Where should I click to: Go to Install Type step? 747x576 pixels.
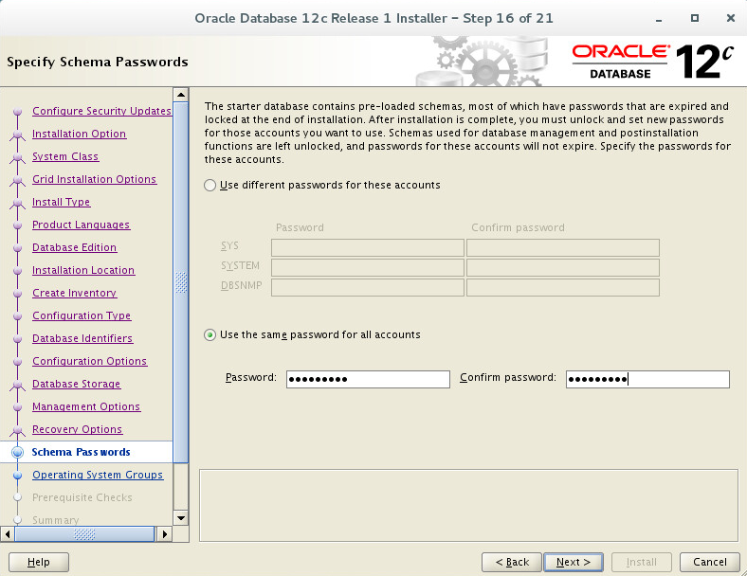[x=61, y=203]
